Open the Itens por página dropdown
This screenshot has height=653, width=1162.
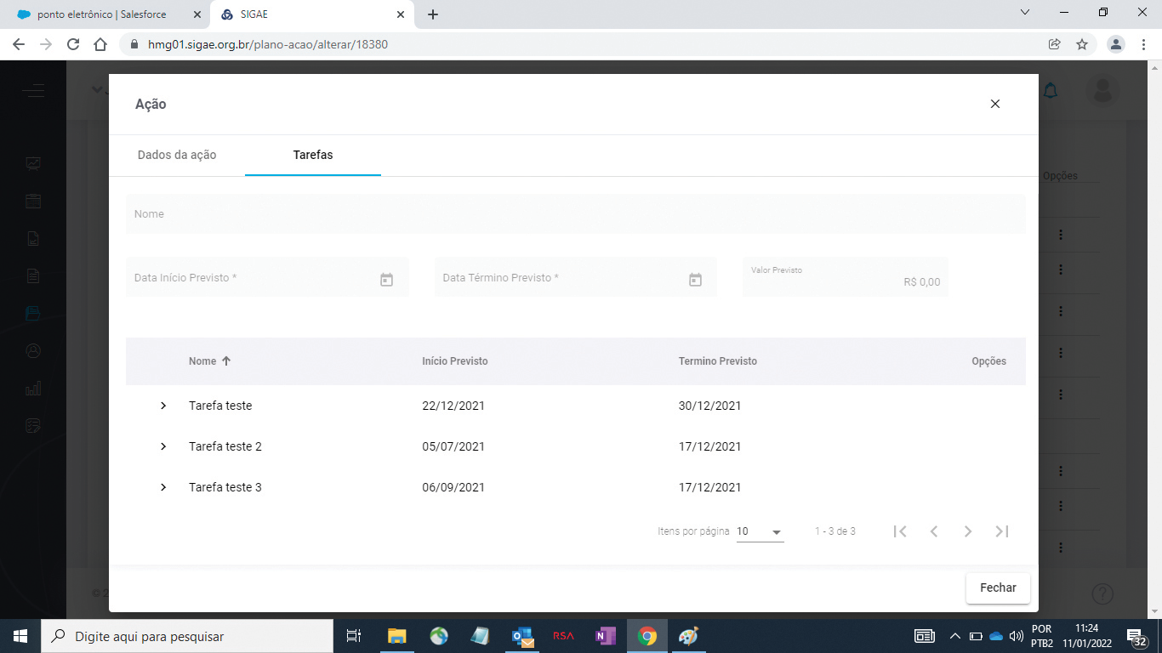pyautogui.click(x=760, y=532)
